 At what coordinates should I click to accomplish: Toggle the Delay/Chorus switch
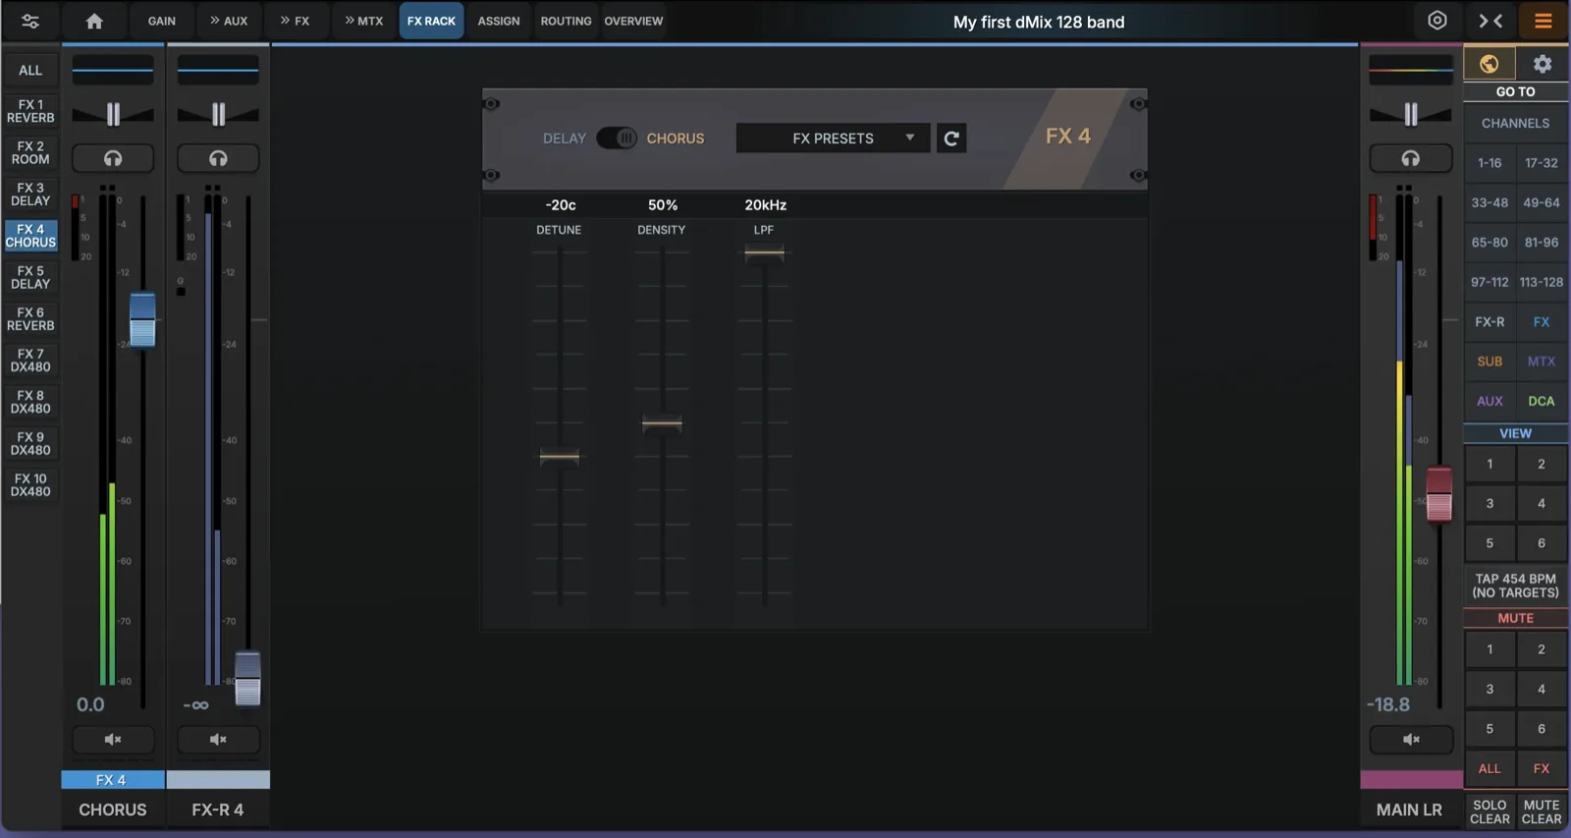[x=617, y=139]
